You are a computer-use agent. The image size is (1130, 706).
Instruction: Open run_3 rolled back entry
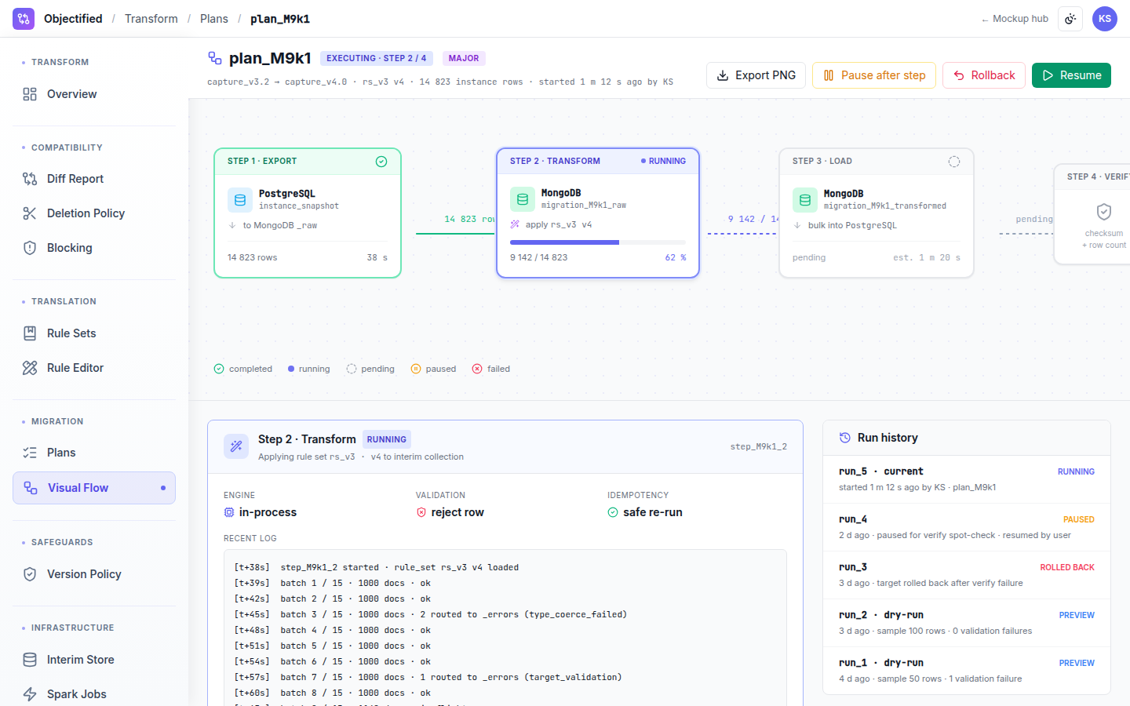click(x=967, y=575)
